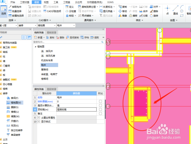Switch to the 图纸管理 tab
This screenshot has height=144, width=191.
pyautogui.click(x=52, y=33)
